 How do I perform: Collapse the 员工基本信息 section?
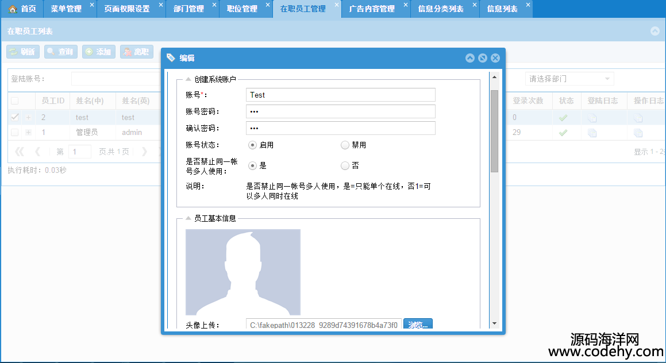coord(188,218)
